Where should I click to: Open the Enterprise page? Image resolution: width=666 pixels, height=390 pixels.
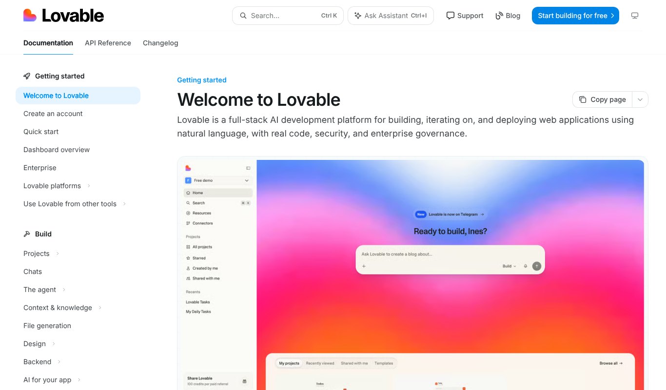[x=40, y=168]
